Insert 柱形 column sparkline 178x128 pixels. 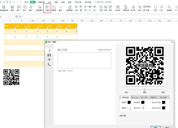[x=106, y=8]
